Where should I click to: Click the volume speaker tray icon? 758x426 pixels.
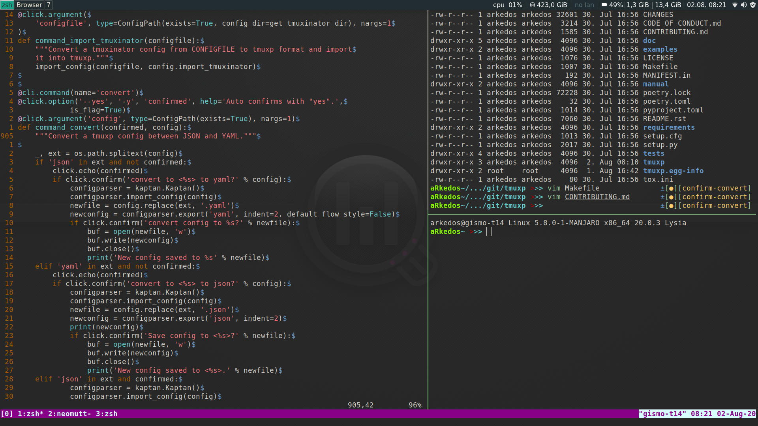tap(744, 5)
